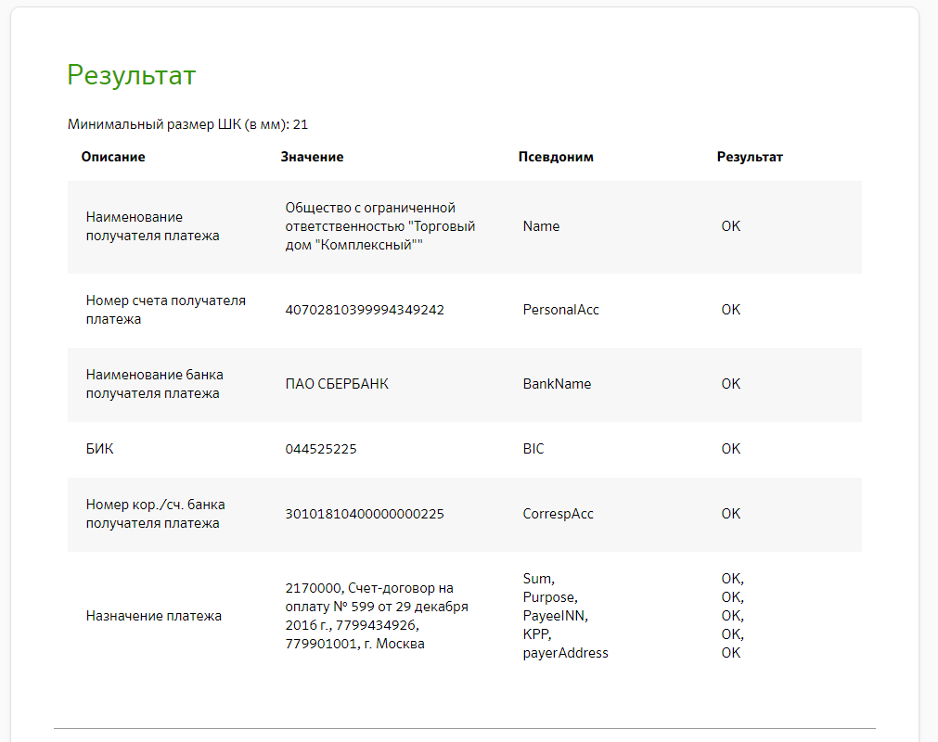Click the 'Sum,' alias entry

(538, 579)
